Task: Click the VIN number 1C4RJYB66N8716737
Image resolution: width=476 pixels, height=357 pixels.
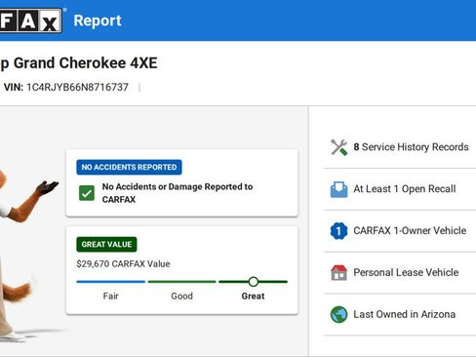Action: (x=77, y=87)
